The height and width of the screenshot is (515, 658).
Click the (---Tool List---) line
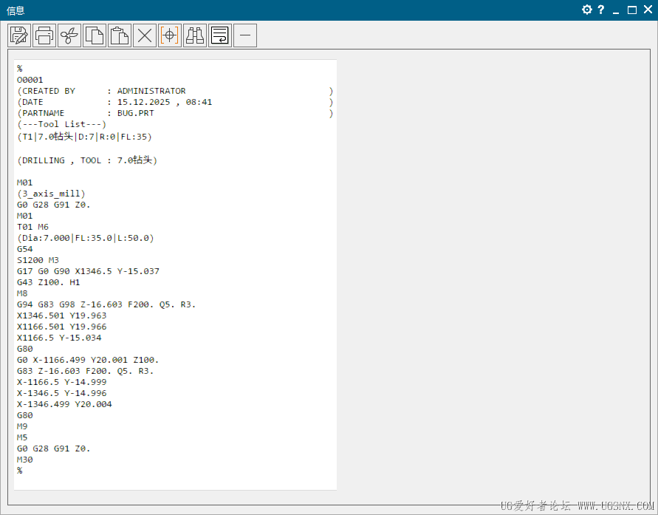coord(62,124)
